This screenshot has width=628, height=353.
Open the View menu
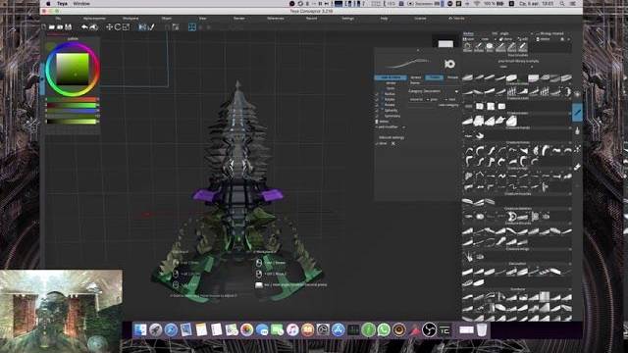tap(203, 19)
